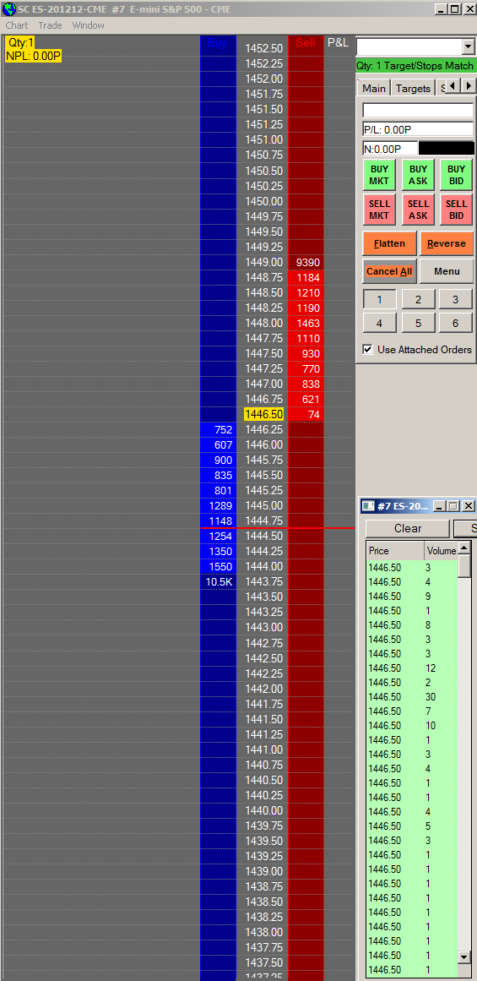Open the Window menu
This screenshot has width=477, height=981.
tap(88, 25)
